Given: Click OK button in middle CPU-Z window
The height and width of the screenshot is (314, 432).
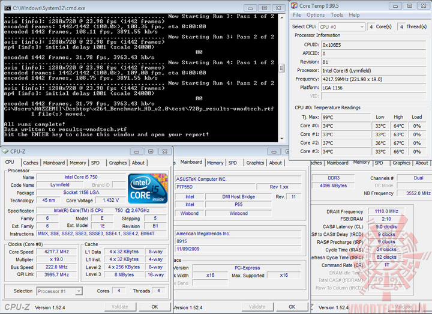Looking at the screenshot, I should coord(292,307).
